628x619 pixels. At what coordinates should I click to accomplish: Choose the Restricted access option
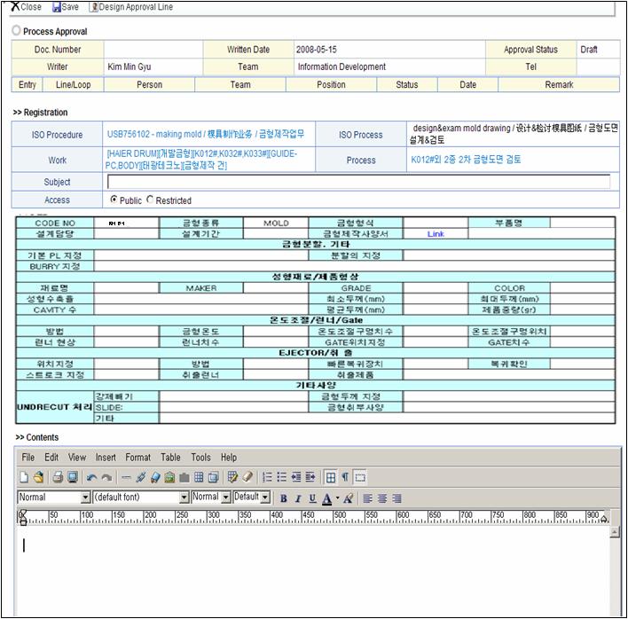coord(149,200)
